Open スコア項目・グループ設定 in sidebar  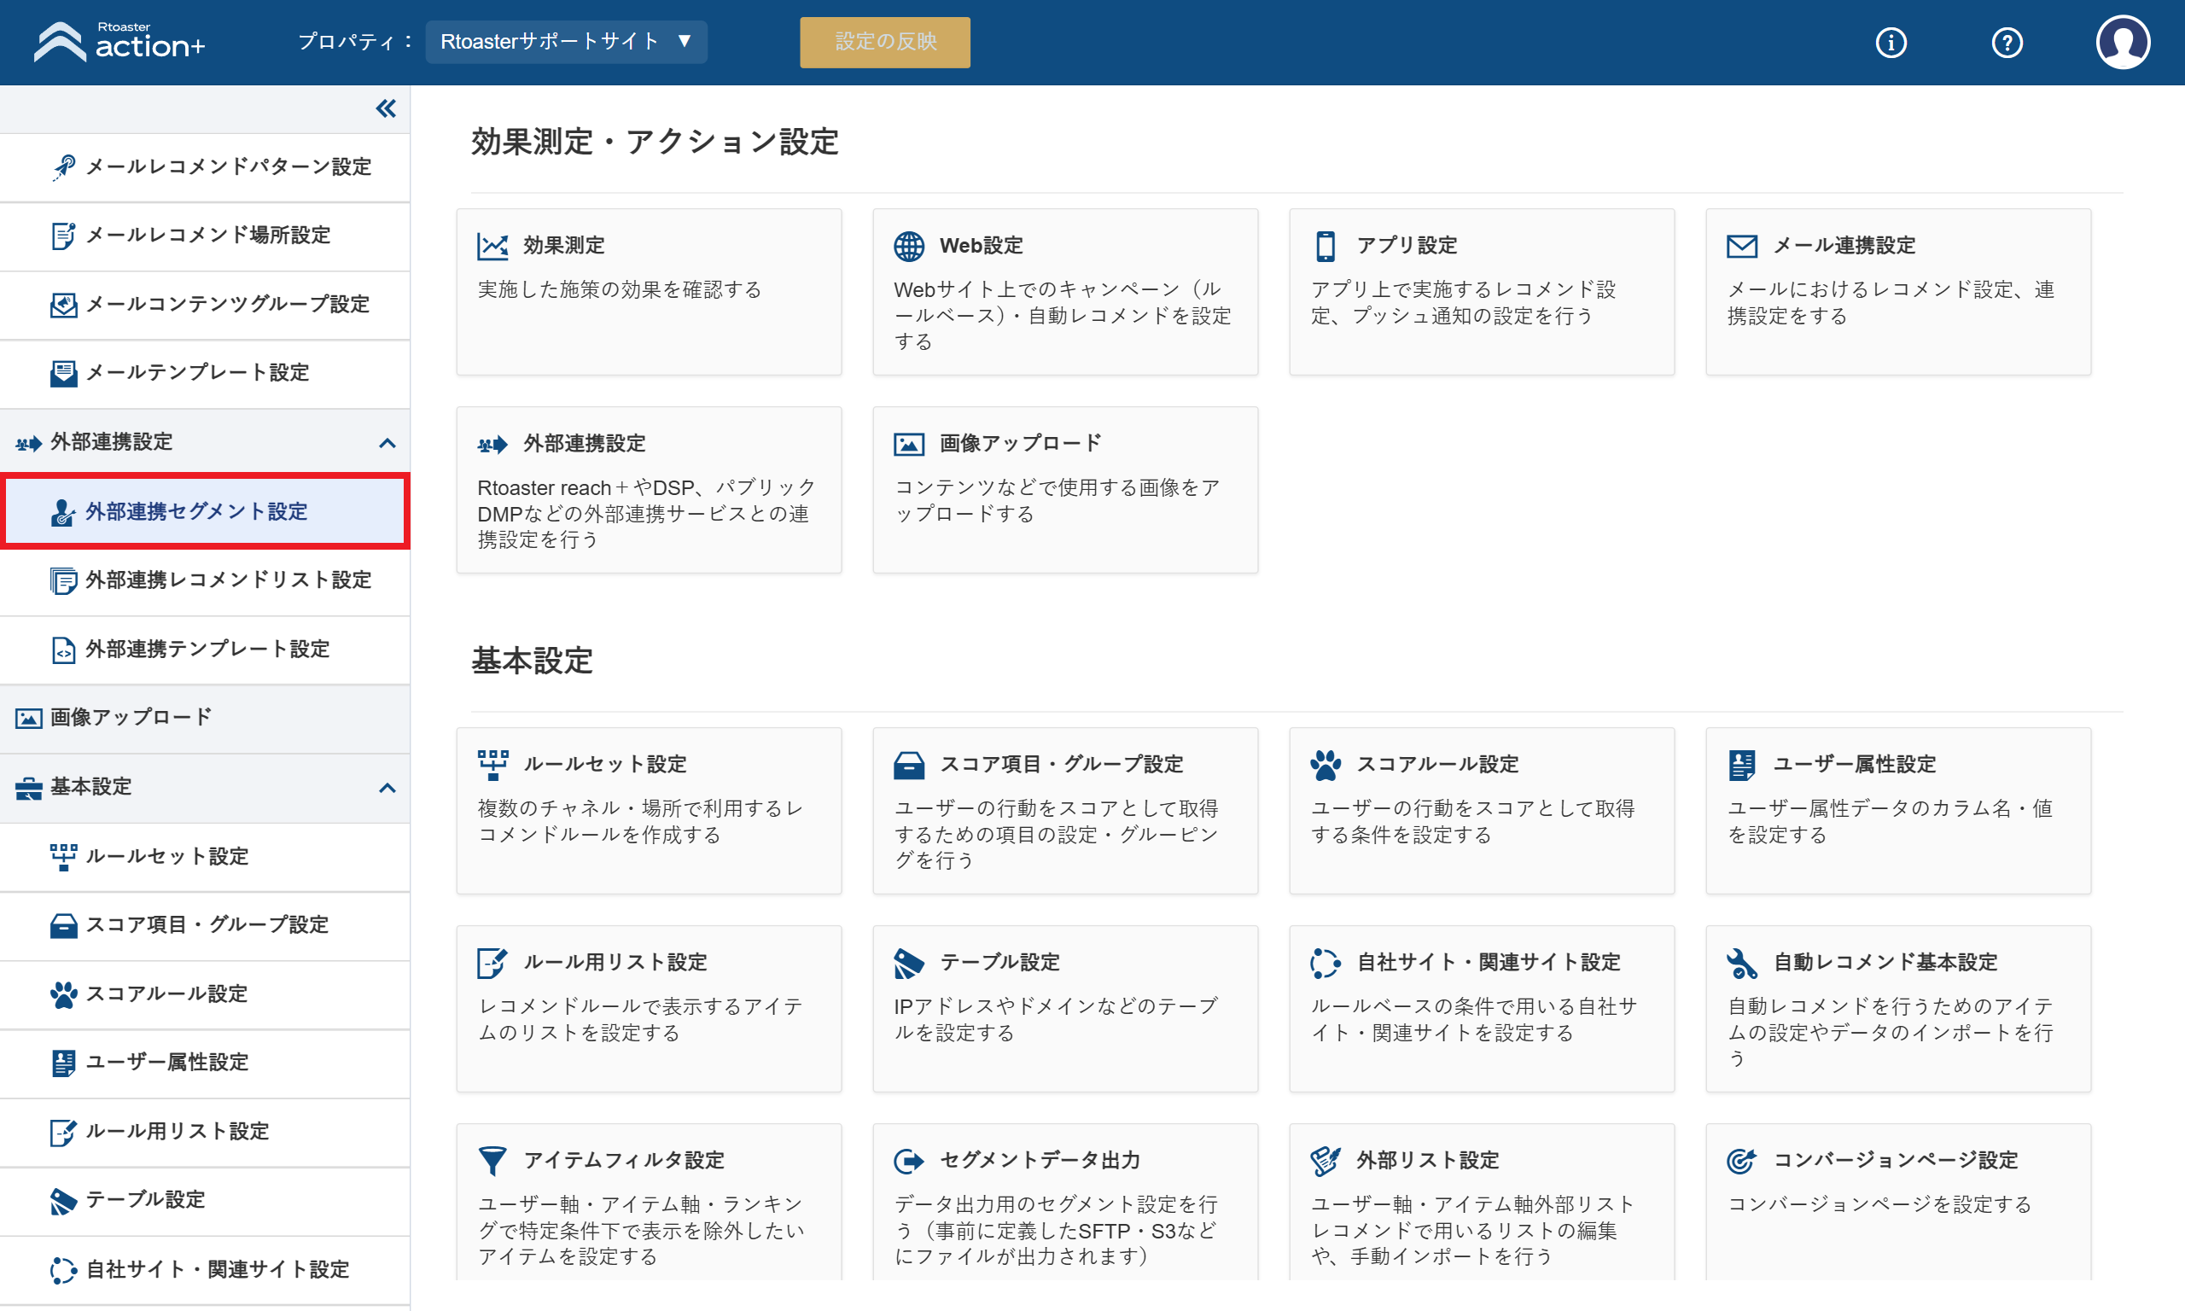tap(205, 925)
